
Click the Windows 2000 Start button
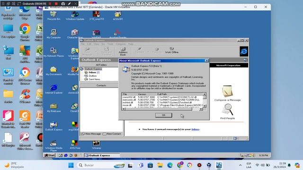[49, 155]
